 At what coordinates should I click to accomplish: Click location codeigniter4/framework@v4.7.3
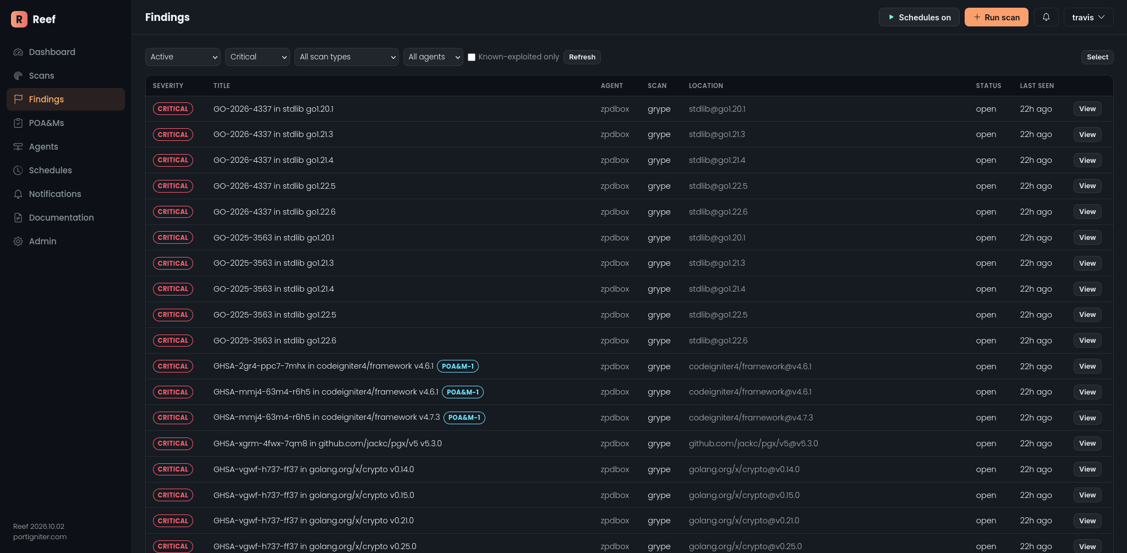point(751,418)
